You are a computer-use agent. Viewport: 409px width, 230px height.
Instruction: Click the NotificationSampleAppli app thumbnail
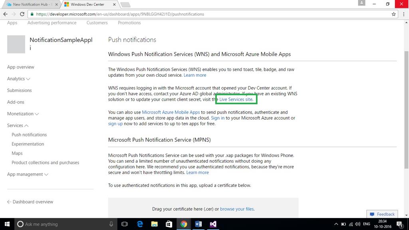[16, 44]
